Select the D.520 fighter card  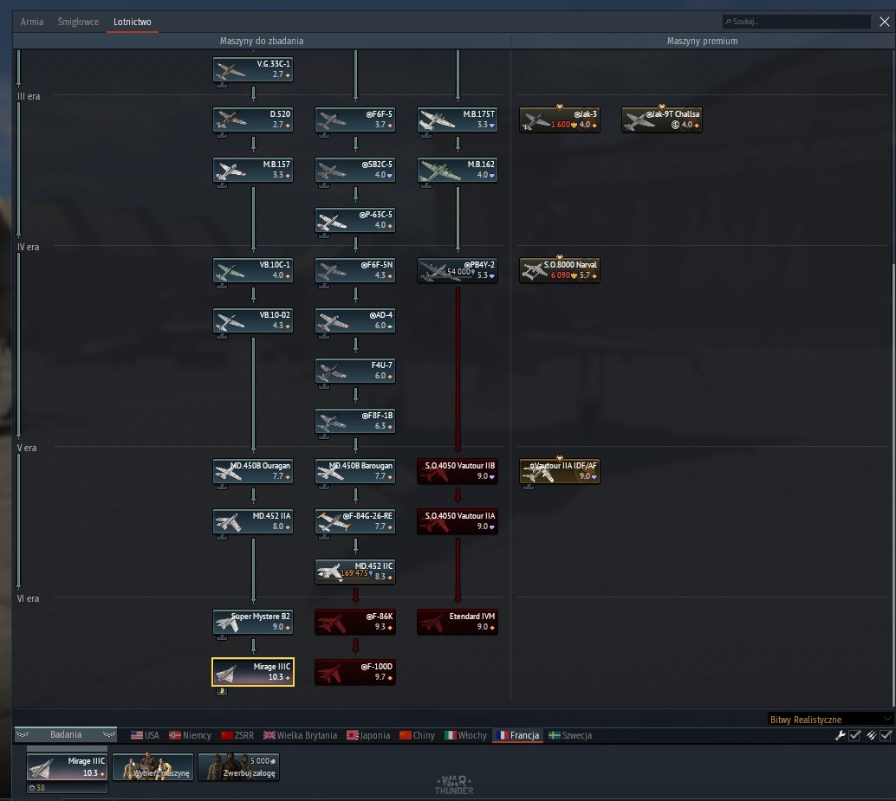click(x=253, y=120)
